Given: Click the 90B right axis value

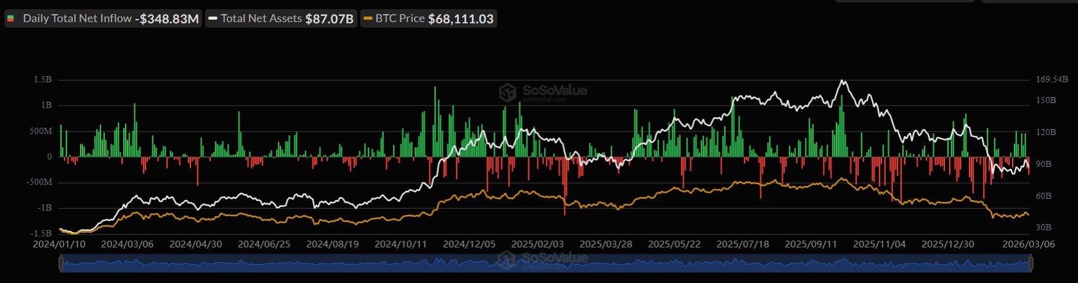Looking at the screenshot, I should [1044, 165].
